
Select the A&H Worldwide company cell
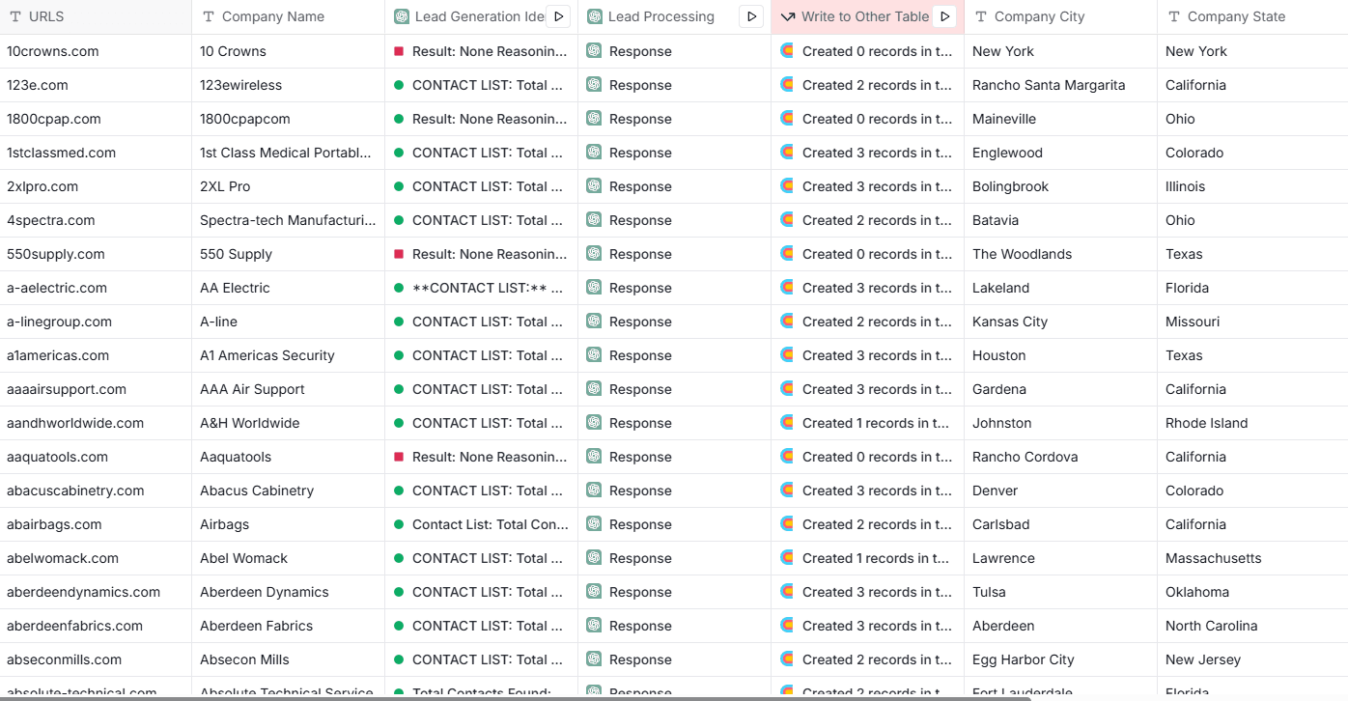pos(289,423)
